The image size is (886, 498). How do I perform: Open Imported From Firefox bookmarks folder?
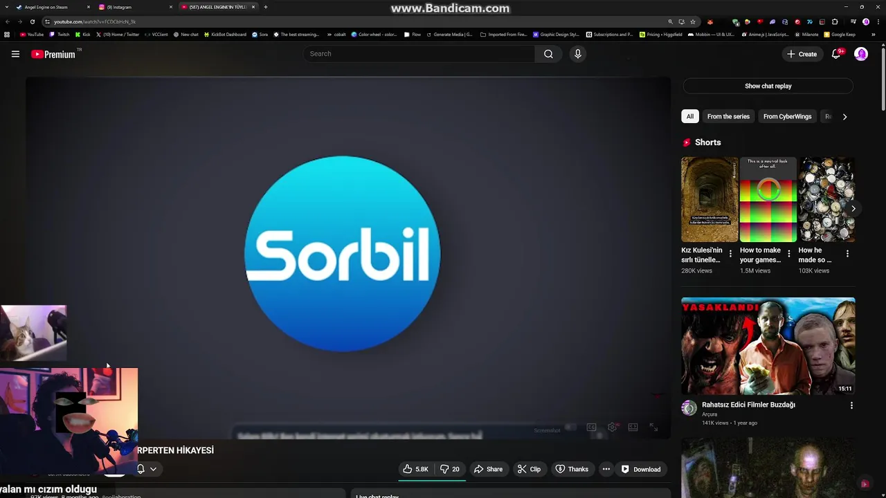[x=503, y=34]
